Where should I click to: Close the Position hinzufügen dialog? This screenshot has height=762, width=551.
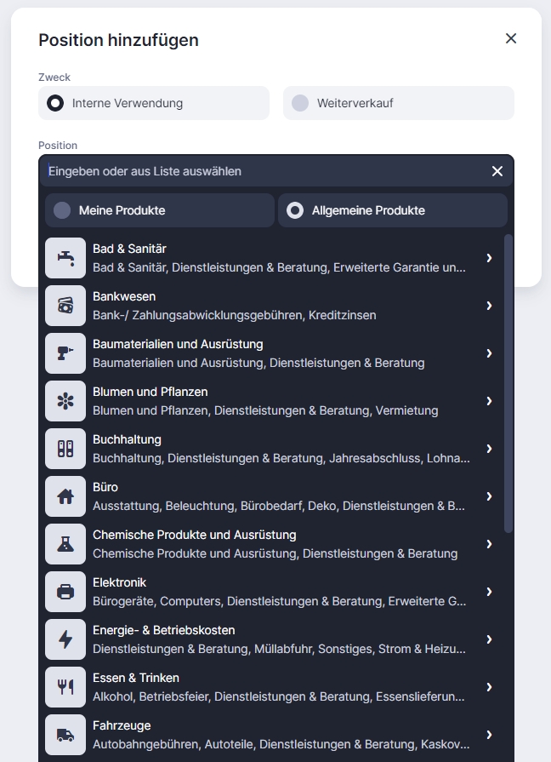tap(511, 38)
